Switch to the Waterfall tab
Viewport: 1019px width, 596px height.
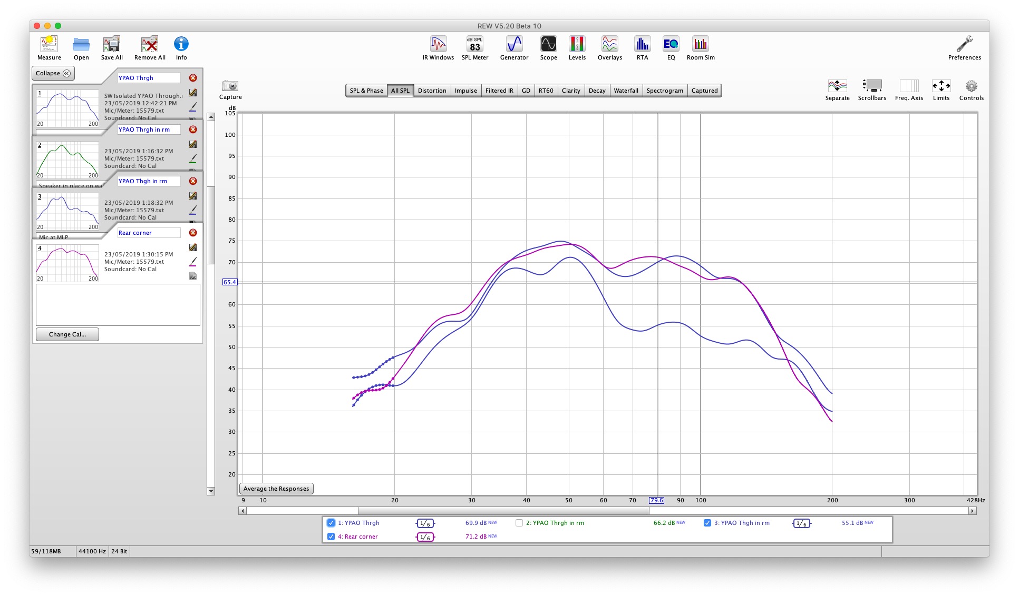tap(626, 91)
